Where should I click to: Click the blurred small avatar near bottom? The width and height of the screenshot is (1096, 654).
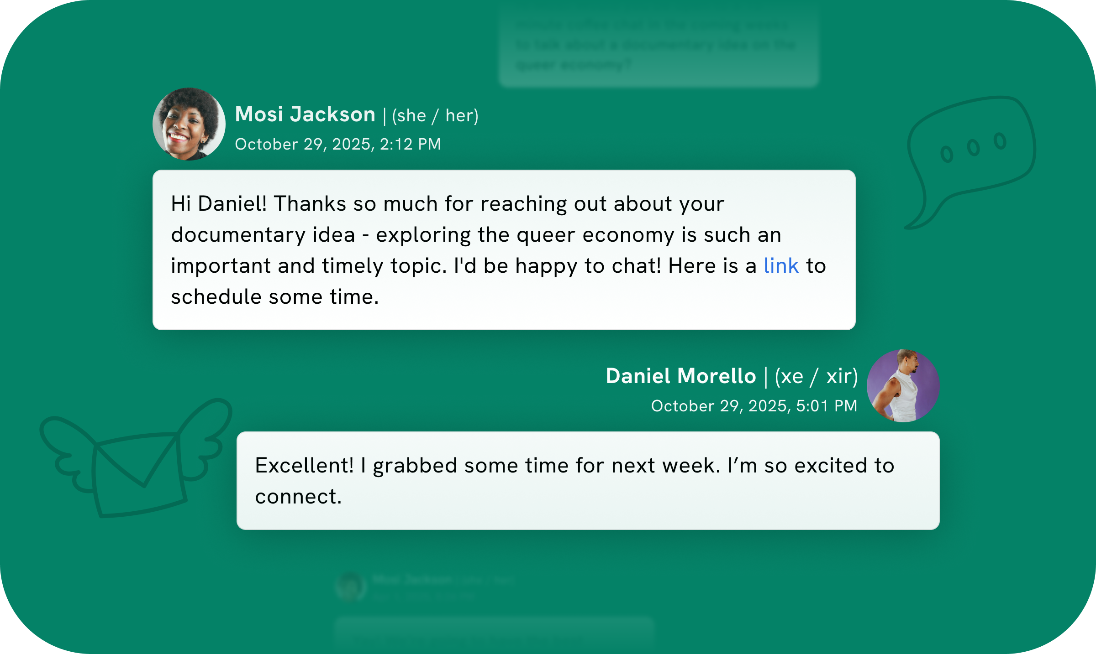coord(351,587)
